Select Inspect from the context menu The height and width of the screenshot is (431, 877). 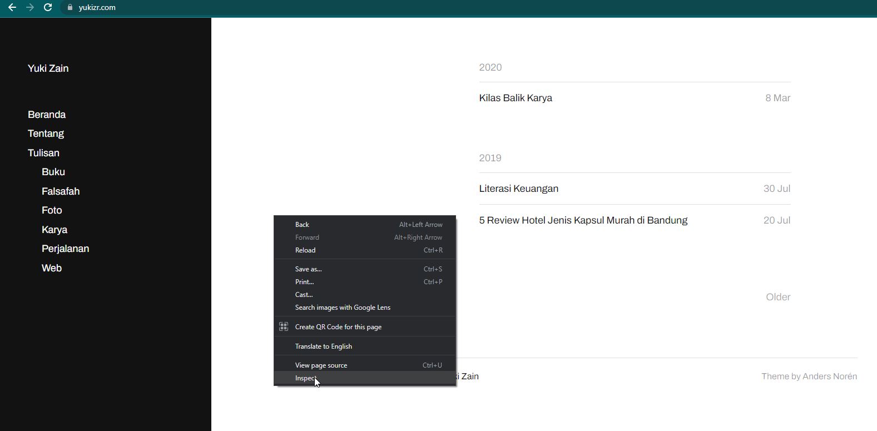coord(305,378)
